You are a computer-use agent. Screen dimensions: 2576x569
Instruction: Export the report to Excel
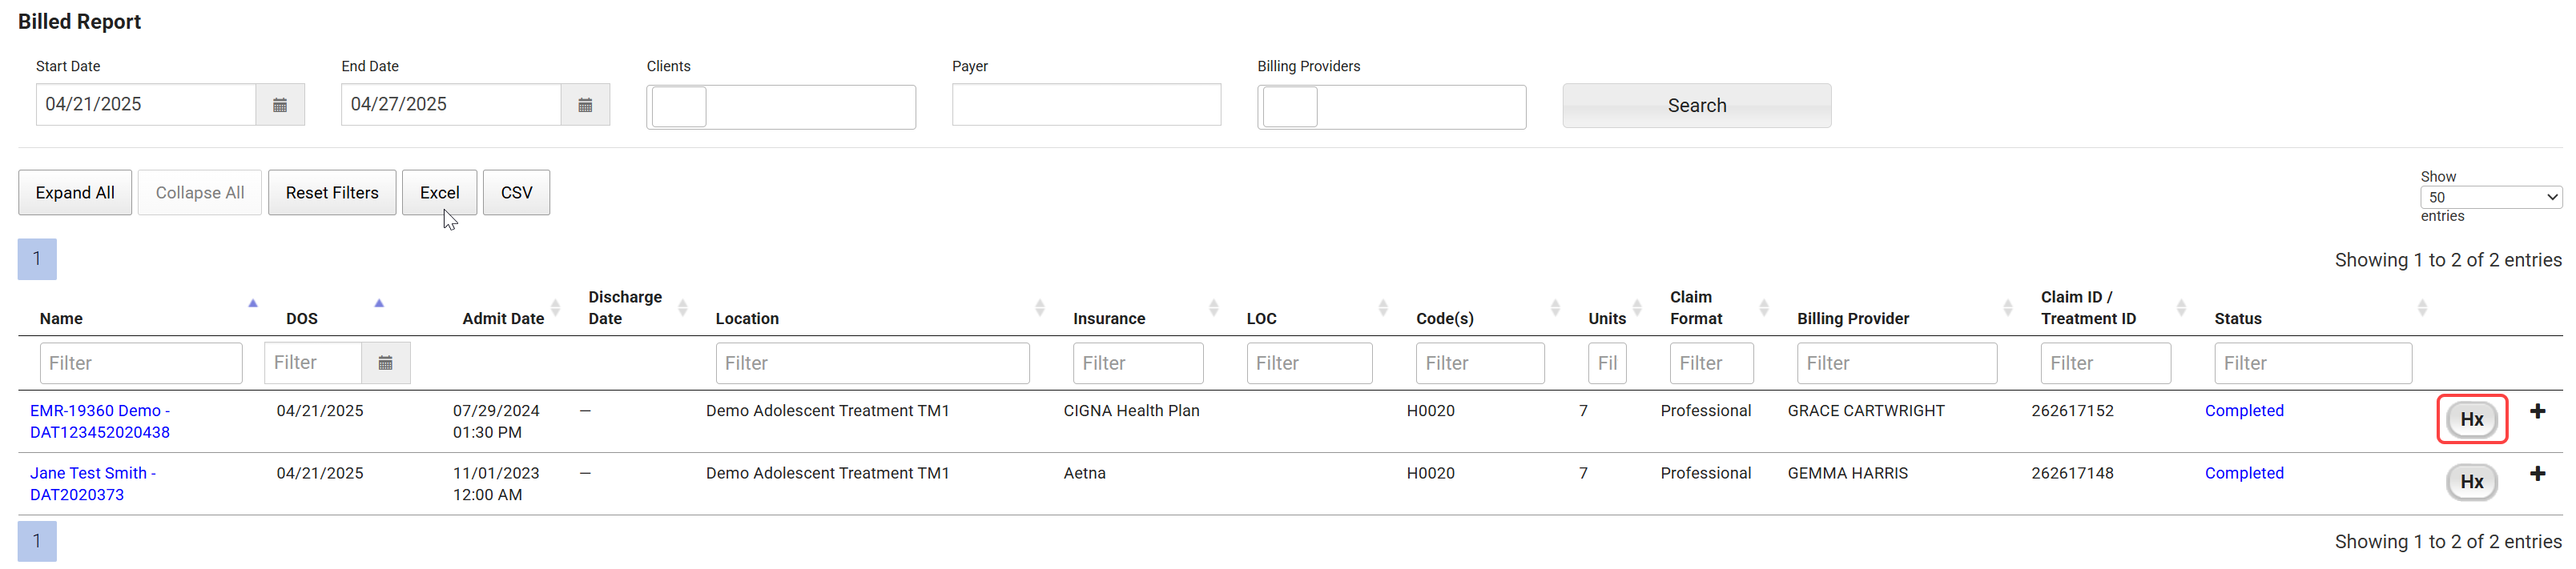tap(439, 193)
